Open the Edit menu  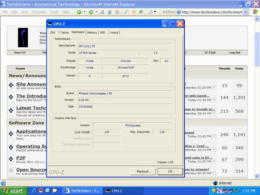14,12
